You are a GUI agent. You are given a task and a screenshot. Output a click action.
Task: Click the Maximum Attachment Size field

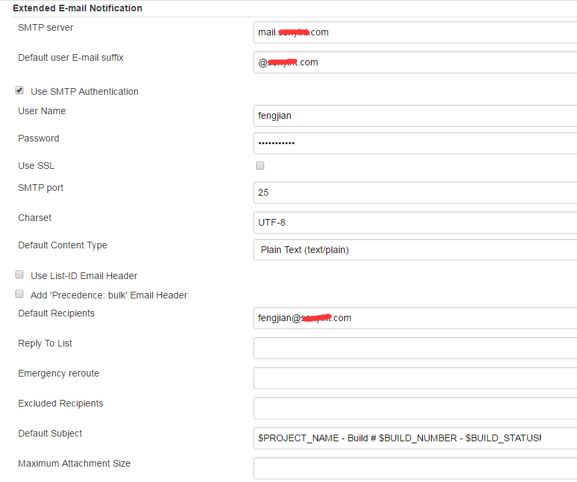click(415, 469)
